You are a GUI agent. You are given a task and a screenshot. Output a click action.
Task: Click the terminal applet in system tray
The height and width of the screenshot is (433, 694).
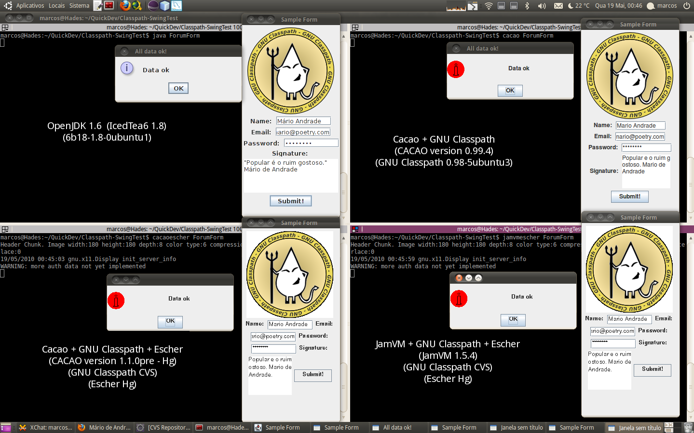click(x=473, y=6)
